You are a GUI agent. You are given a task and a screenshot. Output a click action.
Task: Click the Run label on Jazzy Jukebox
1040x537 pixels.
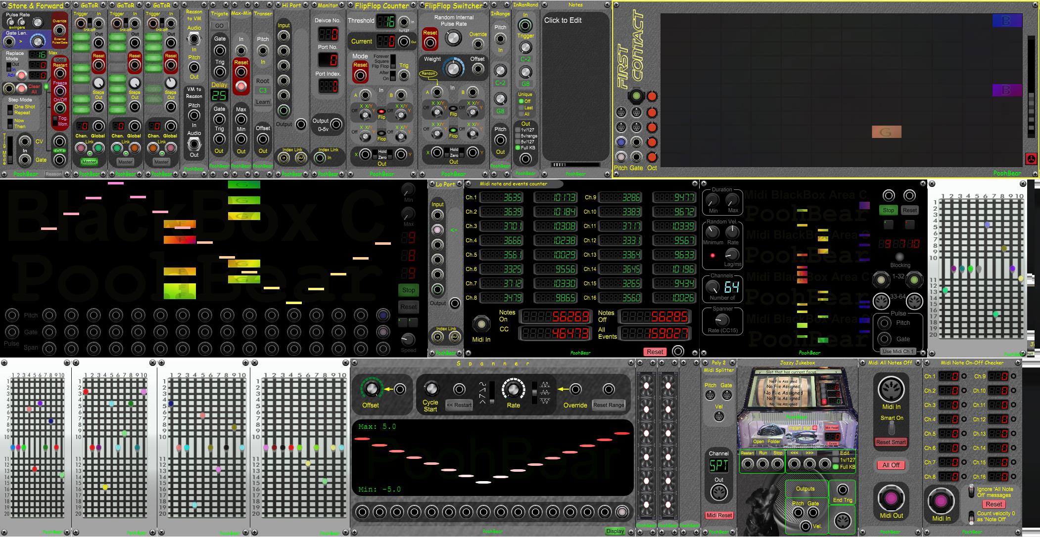click(x=763, y=453)
